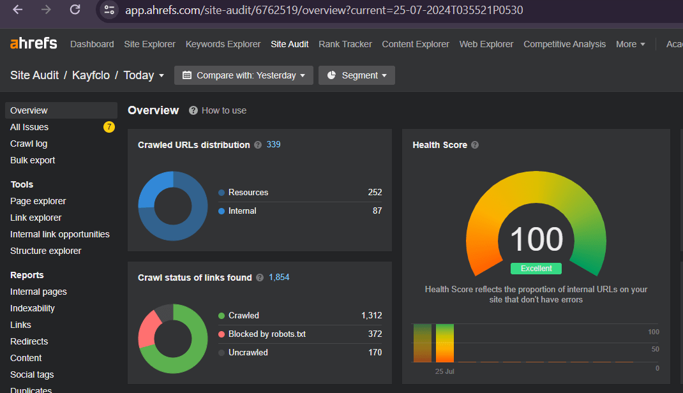683x393 pixels.
Task: Expand the Segment dropdown
Action: click(x=356, y=75)
